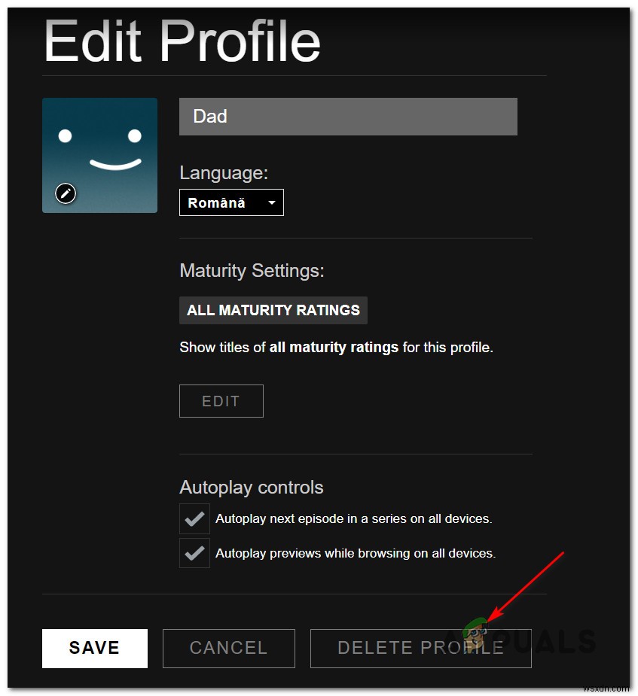Open the Language dropdown showing Română
This screenshot has width=638, height=696.
coord(231,202)
